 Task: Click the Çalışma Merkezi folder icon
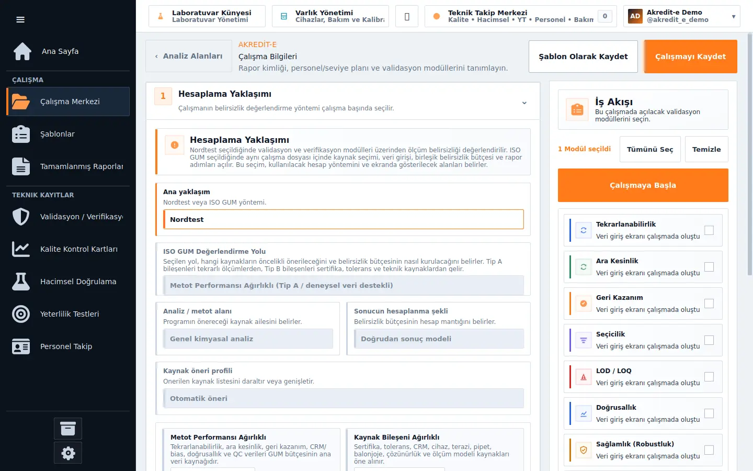pos(21,102)
